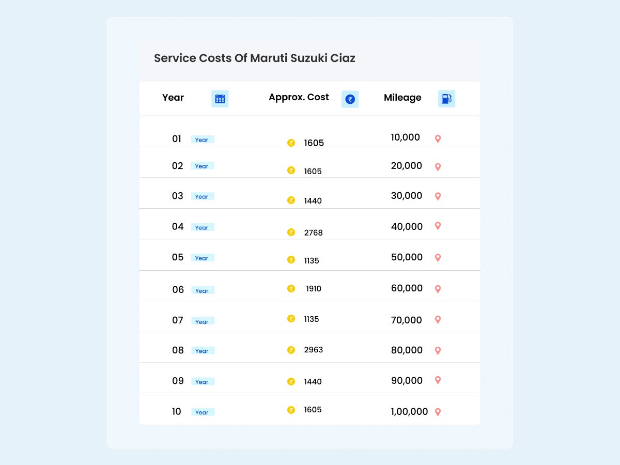Click the Year badge in row 05
The width and height of the screenshot is (620, 465).
[x=202, y=258]
